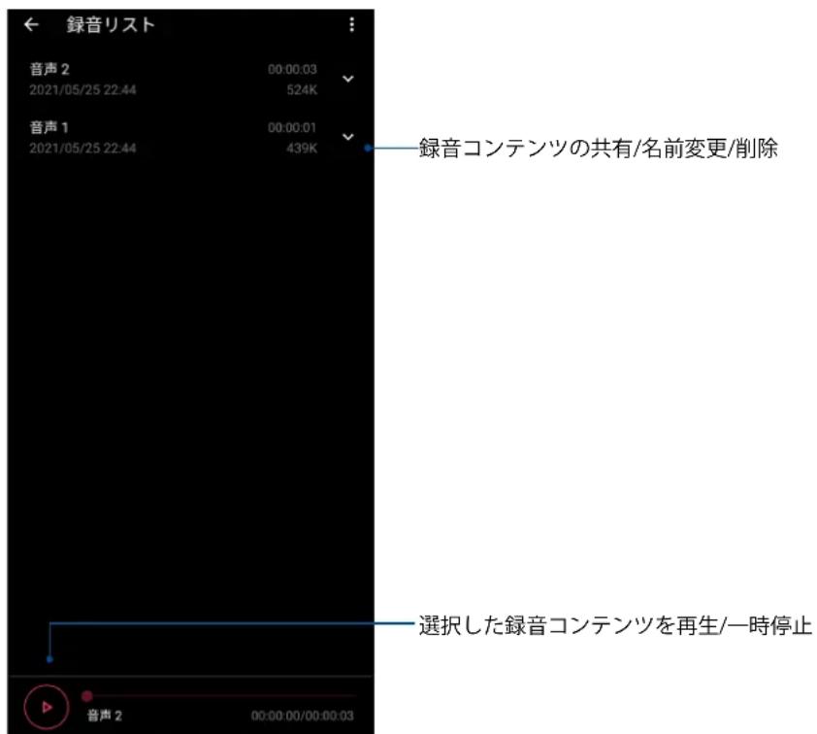Open the three-dot overflow menu
The image size is (817, 734).
tap(351, 24)
